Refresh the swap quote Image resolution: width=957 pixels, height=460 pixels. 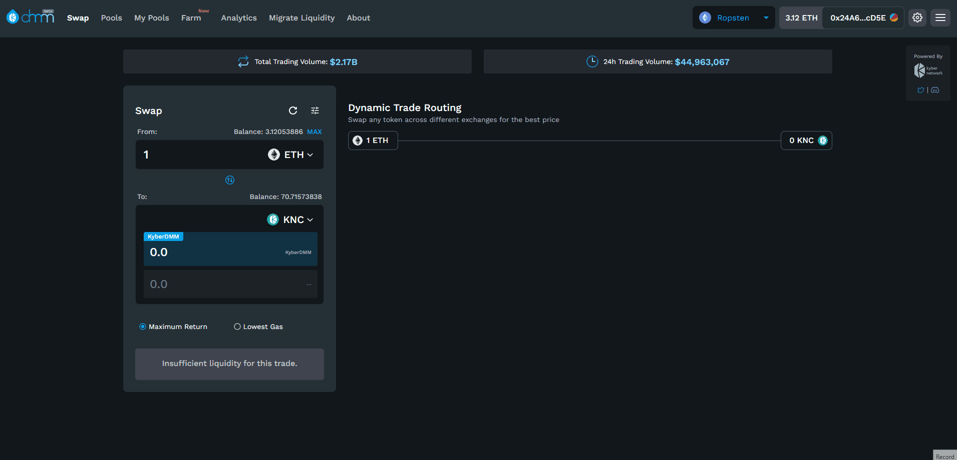[x=293, y=110]
